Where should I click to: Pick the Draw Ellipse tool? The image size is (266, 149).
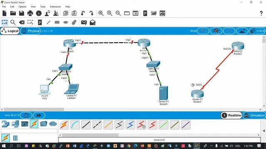pos(66,22)
